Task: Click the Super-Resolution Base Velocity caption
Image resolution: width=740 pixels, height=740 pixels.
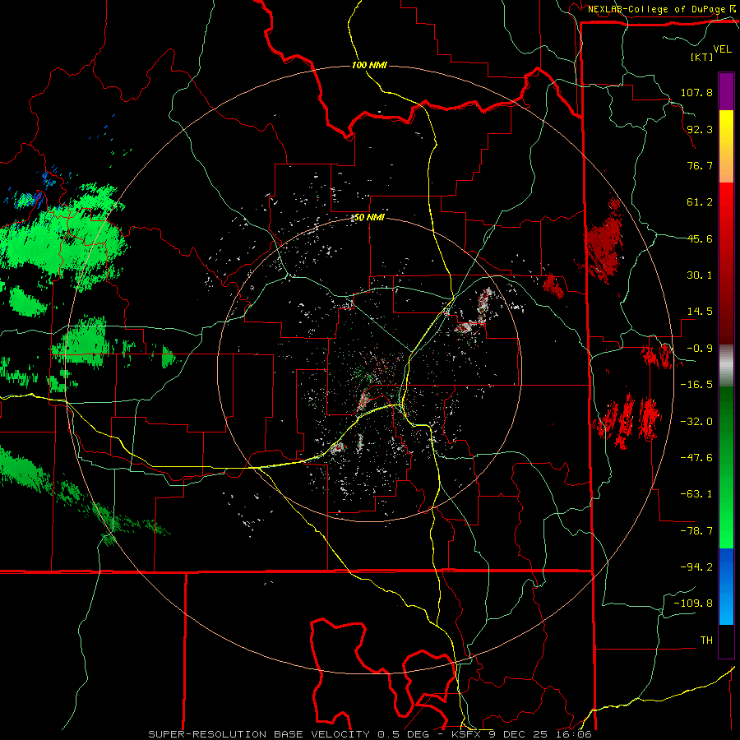Action: (370, 734)
